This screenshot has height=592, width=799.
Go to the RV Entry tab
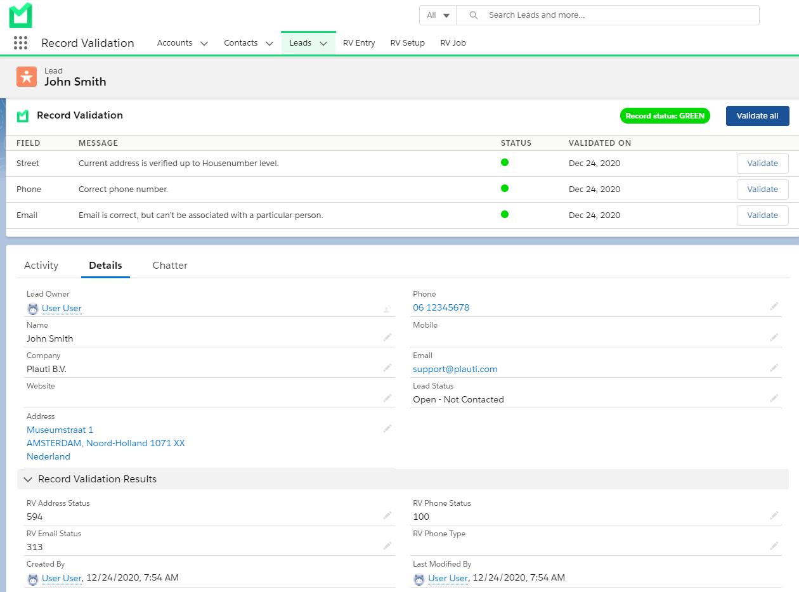[359, 43]
